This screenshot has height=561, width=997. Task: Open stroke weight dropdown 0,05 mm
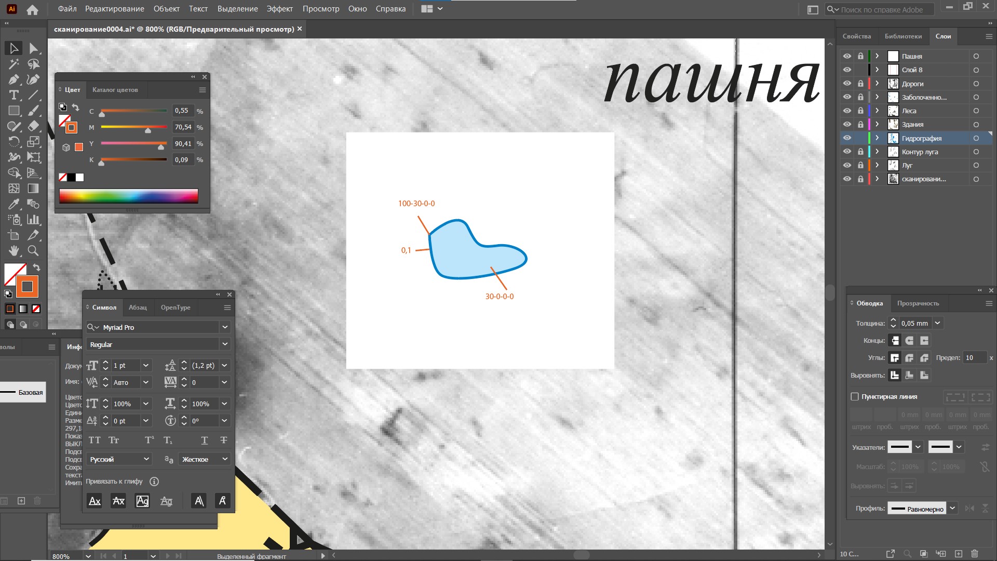937,323
